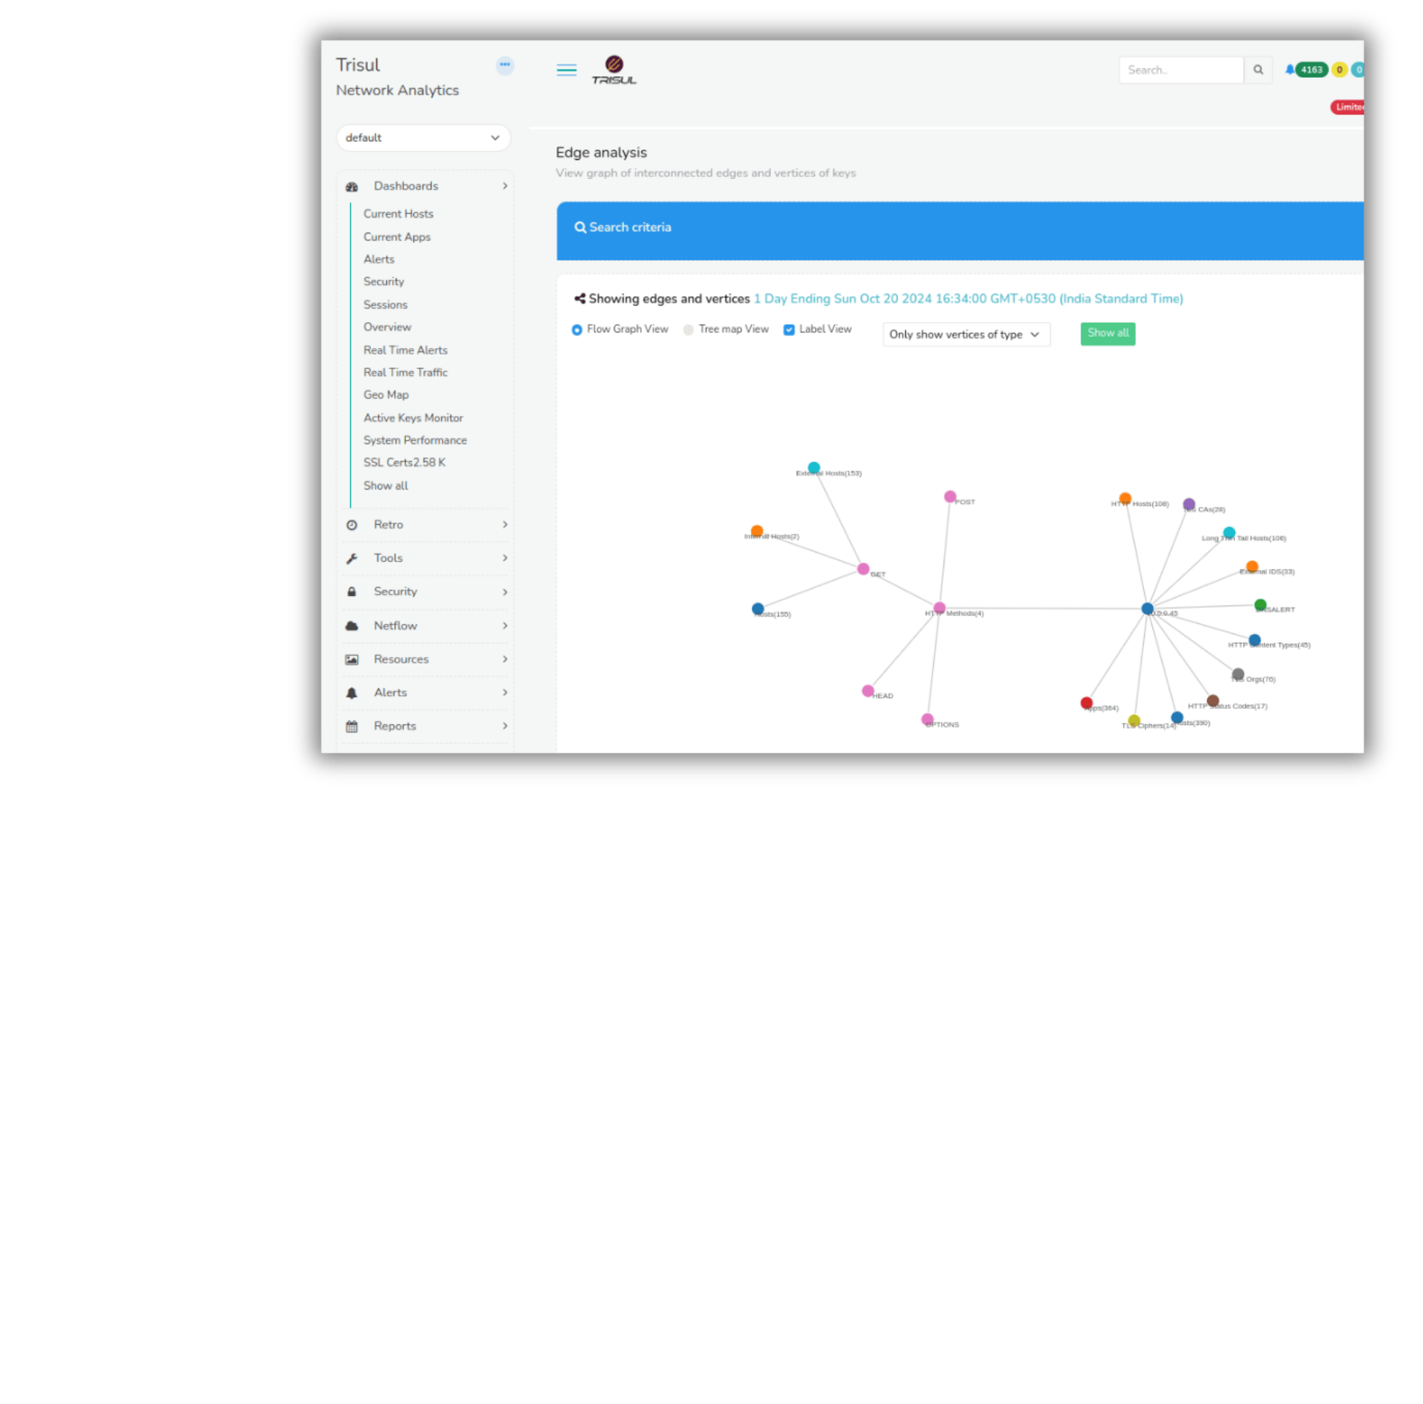Select Real Time Alerts dashboard item

point(405,349)
